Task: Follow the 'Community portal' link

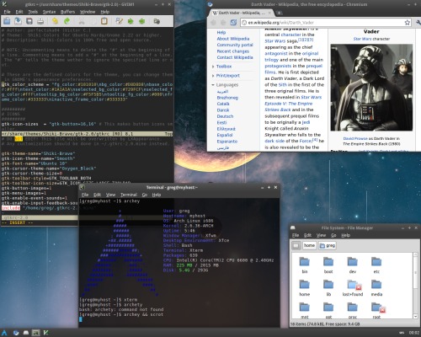Action: coord(235,45)
